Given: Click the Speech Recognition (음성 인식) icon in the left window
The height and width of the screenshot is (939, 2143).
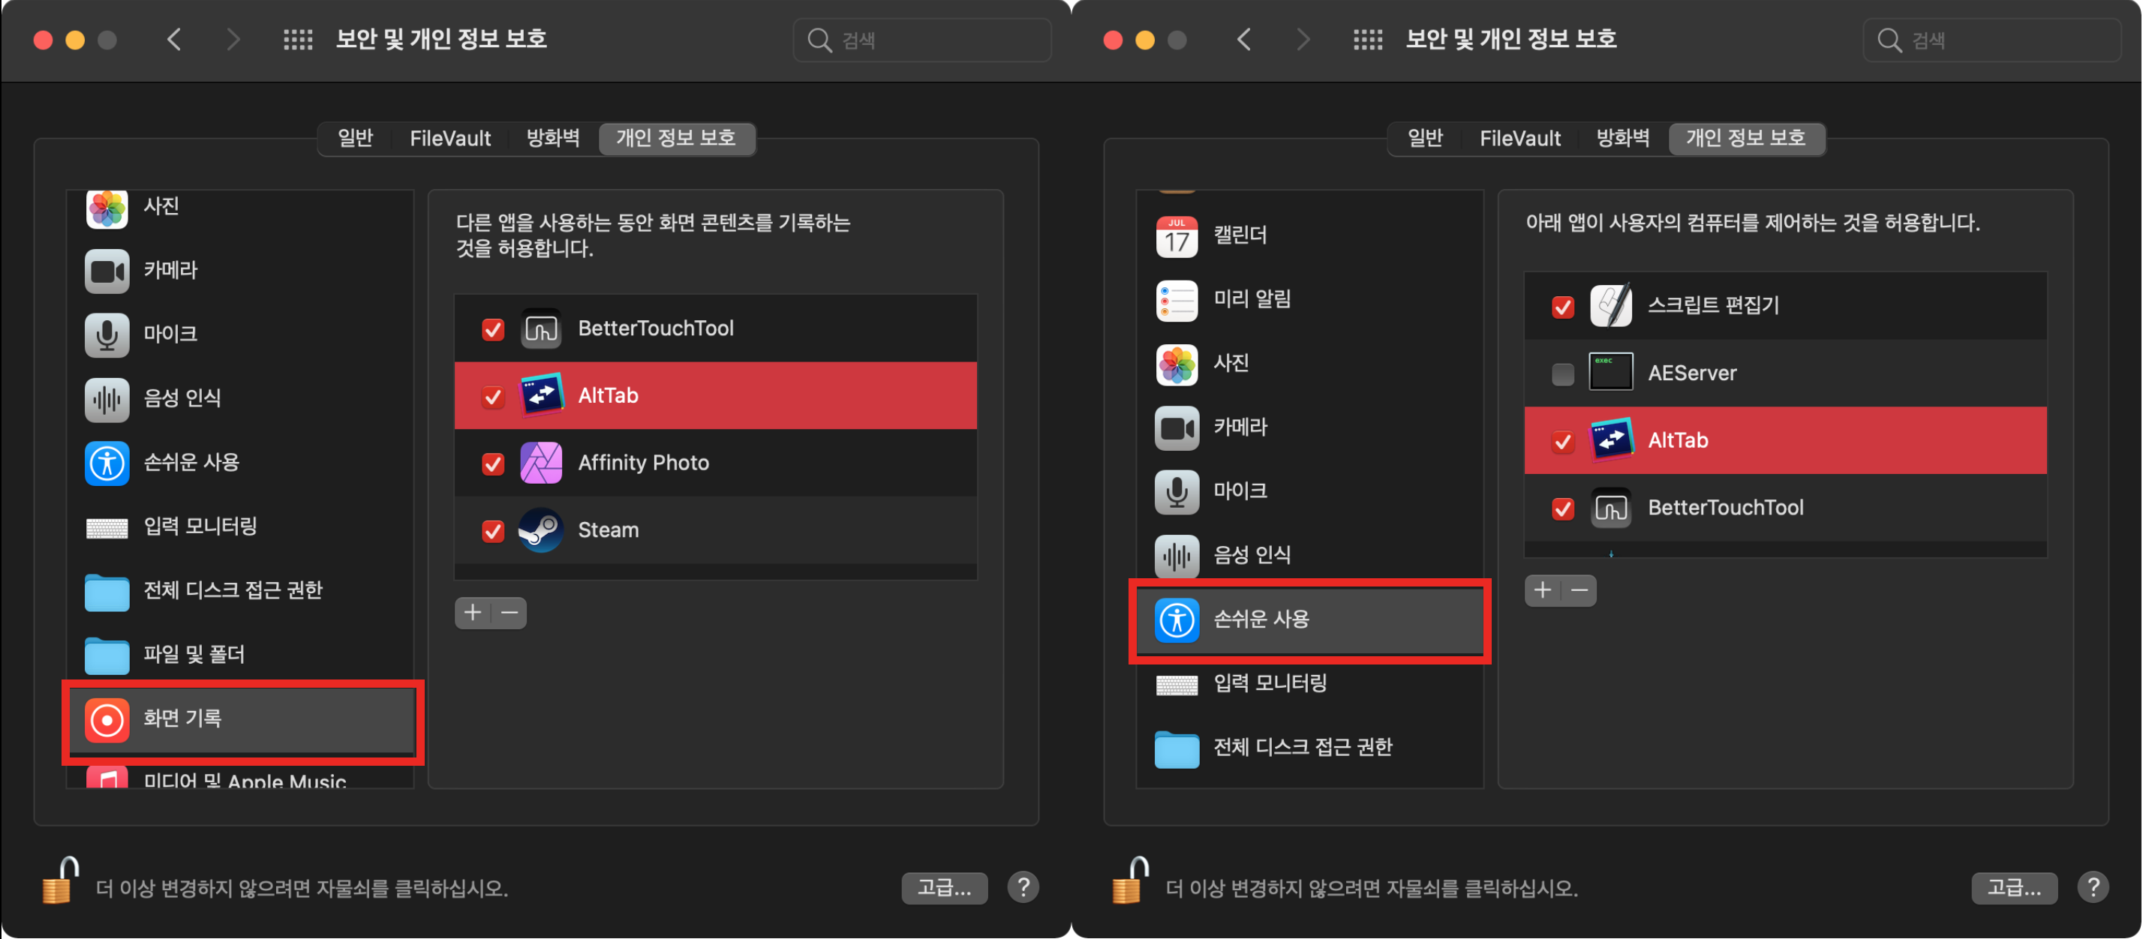Looking at the screenshot, I should click(x=107, y=399).
